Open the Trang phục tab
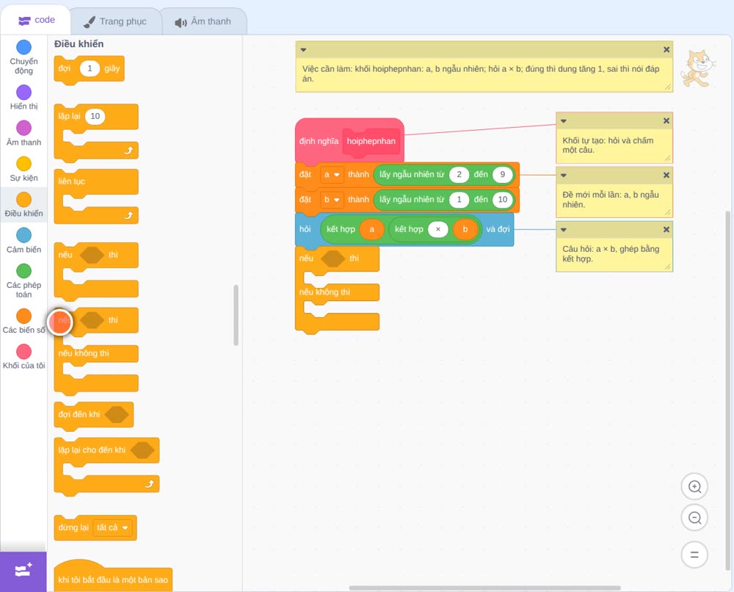This screenshot has height=592, width=734. point(115,21)
